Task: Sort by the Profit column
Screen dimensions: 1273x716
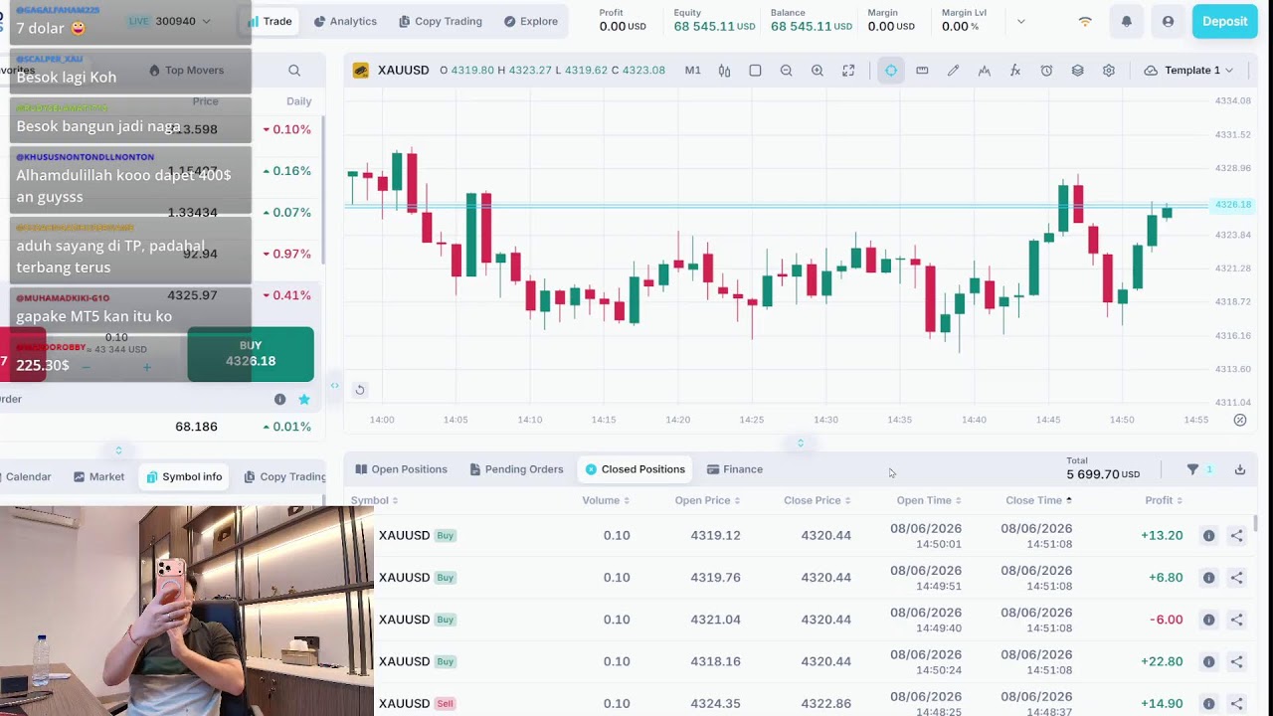Action: click(1164, 500)
